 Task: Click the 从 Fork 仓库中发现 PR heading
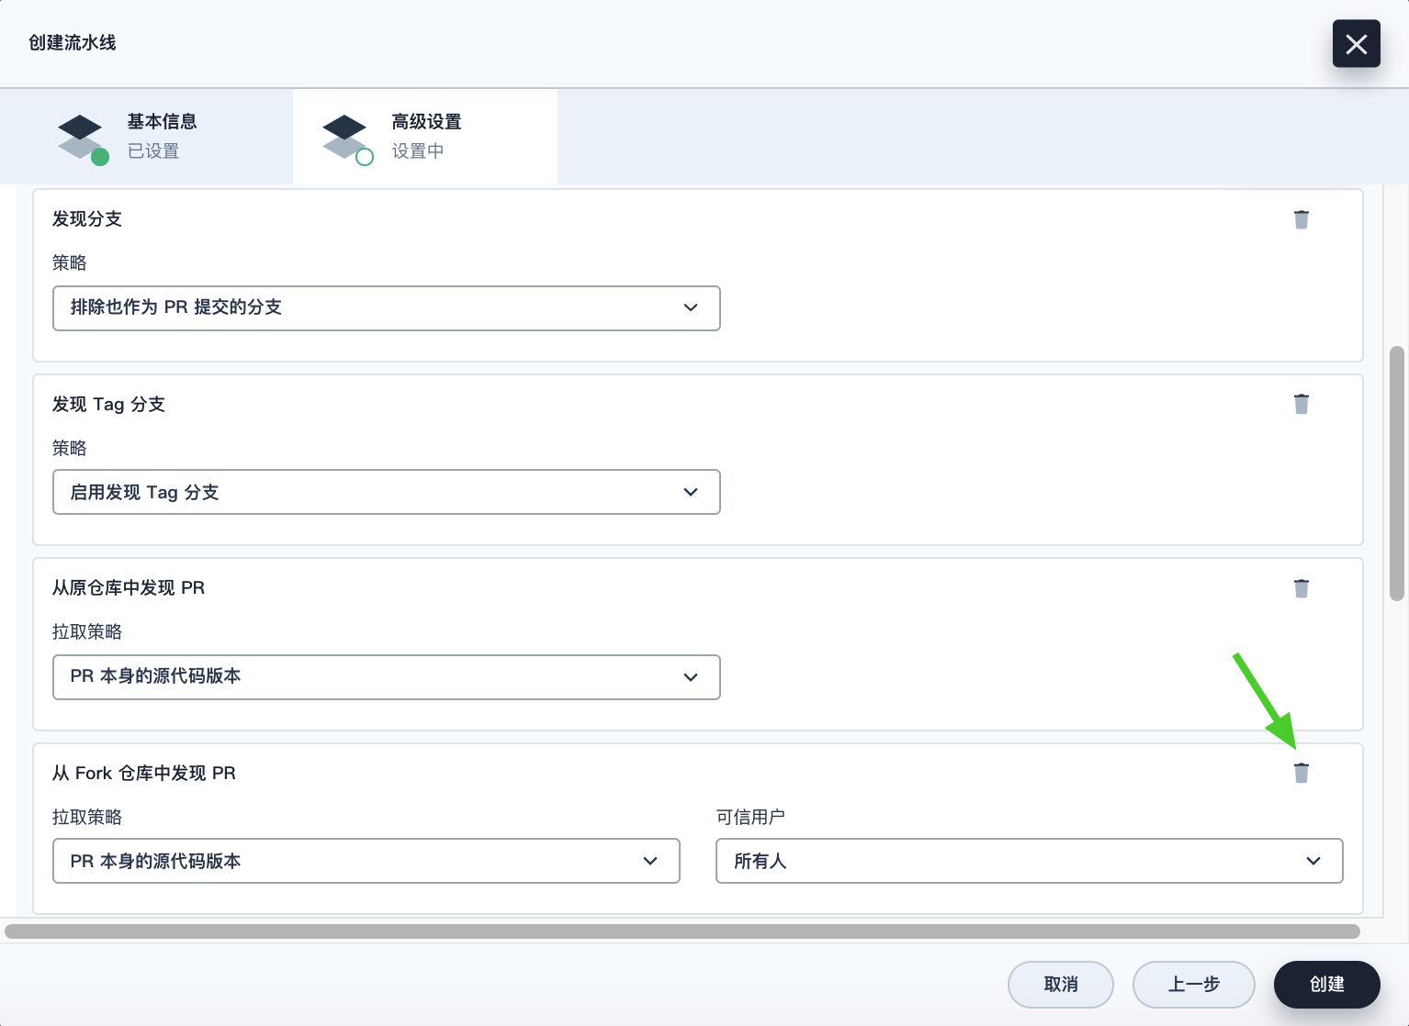144,774
